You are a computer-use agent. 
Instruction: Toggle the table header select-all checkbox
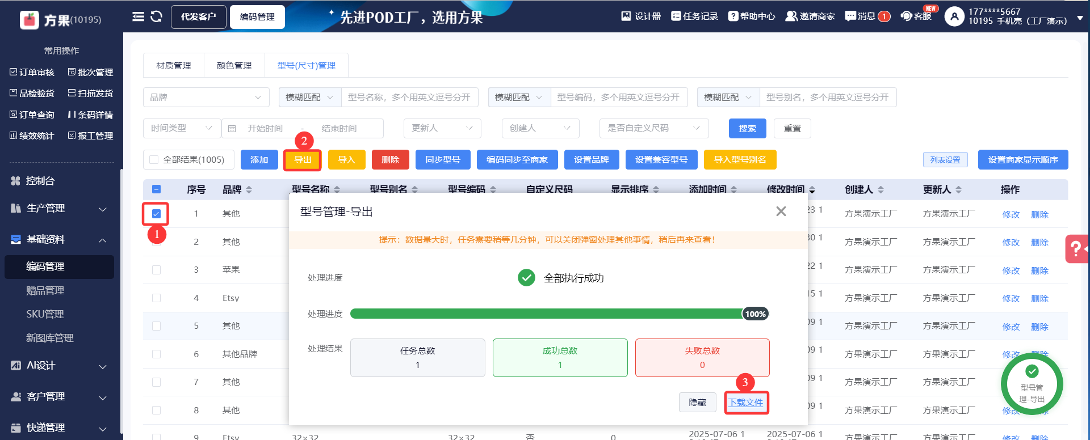(x=157, y=189)
